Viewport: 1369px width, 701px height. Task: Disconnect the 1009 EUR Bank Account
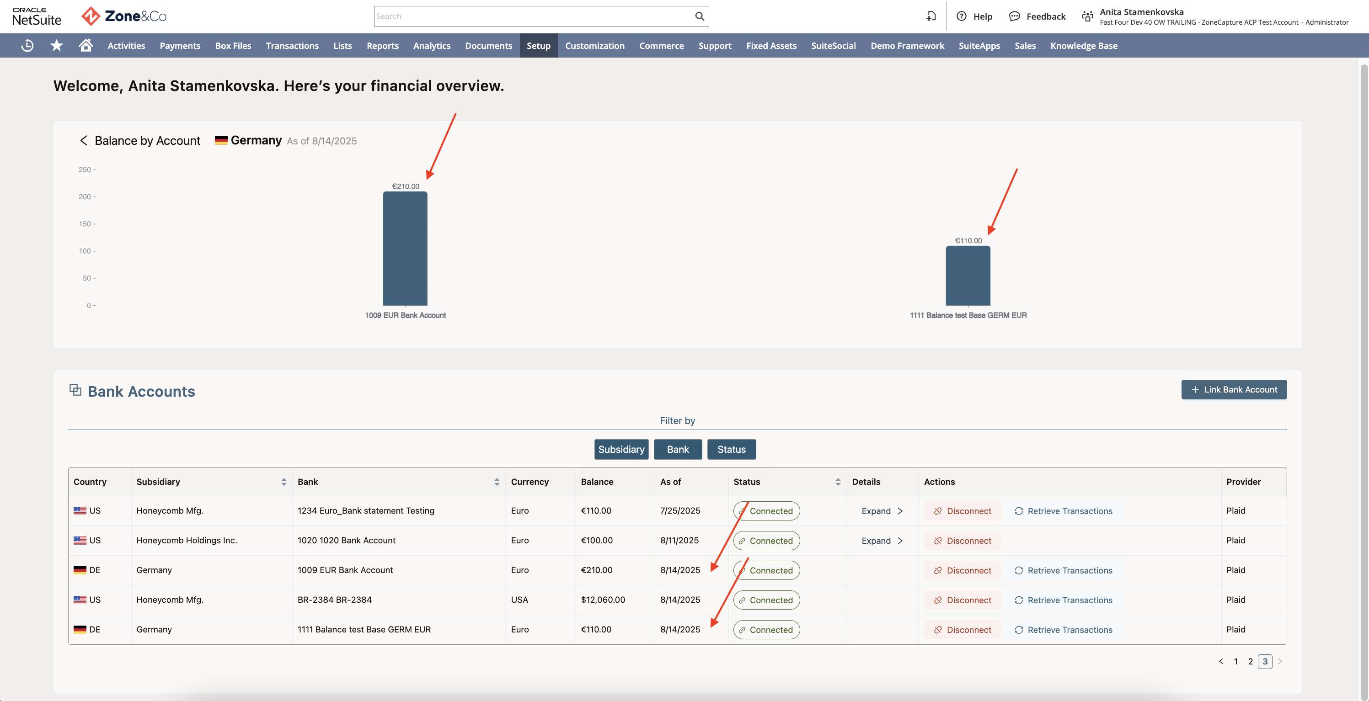click(963, 570)
